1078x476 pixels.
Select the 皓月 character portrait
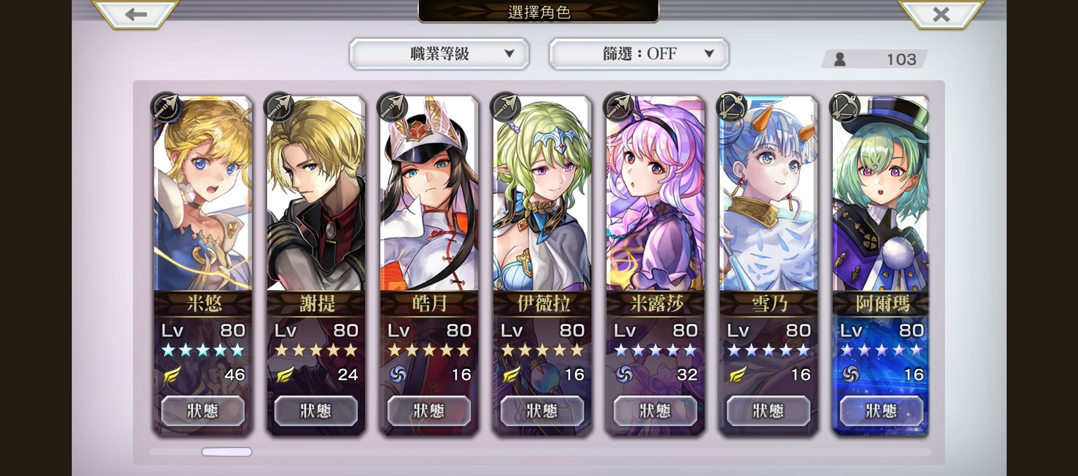[x=429, y=194]
